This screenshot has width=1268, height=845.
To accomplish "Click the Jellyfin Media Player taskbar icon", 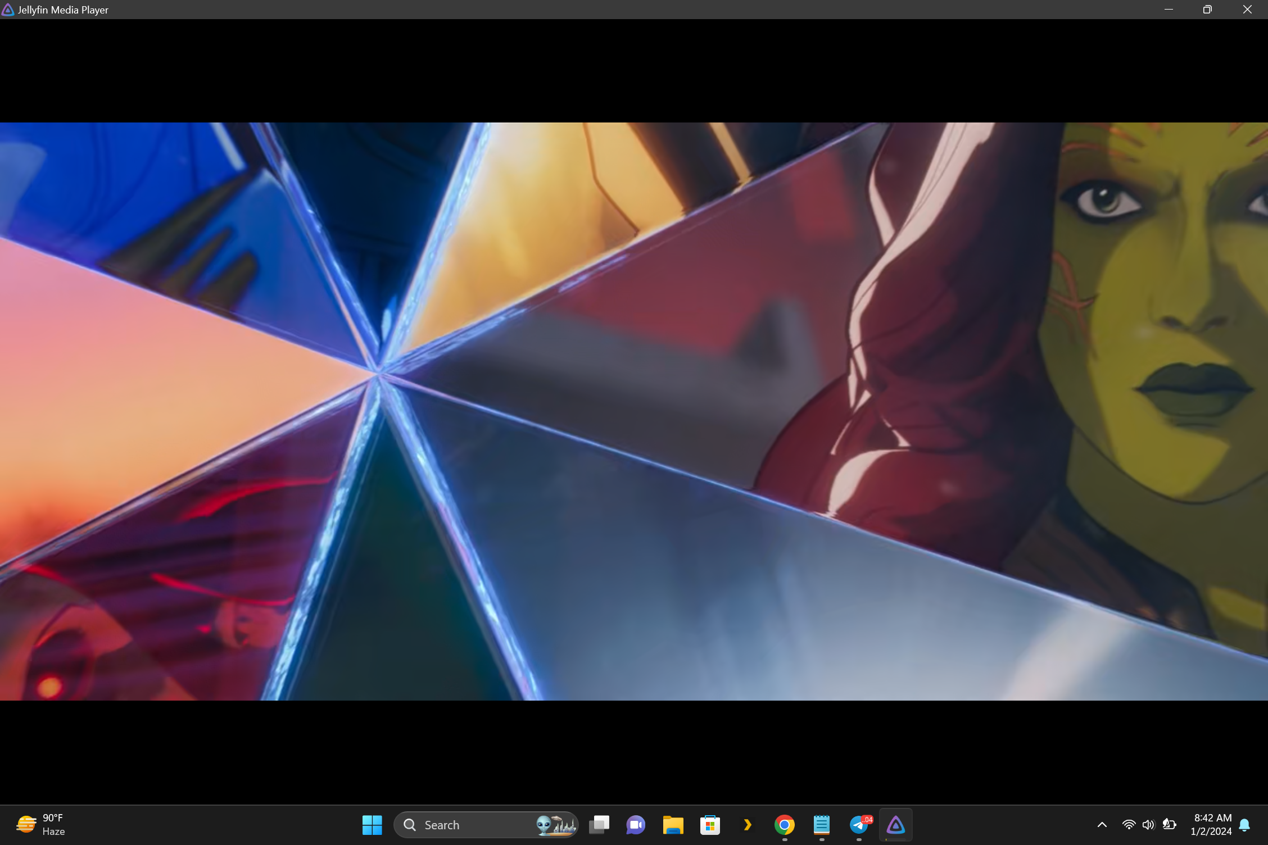I will point(895,825).
